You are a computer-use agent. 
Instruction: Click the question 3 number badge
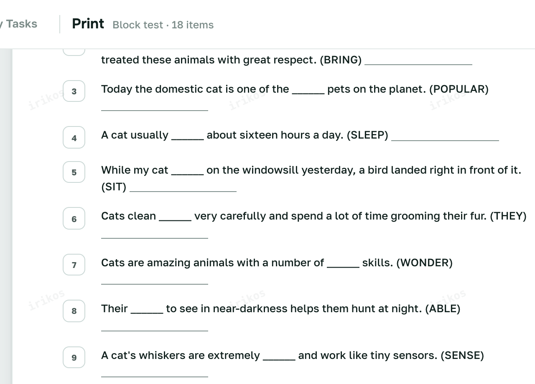(74, 91)
